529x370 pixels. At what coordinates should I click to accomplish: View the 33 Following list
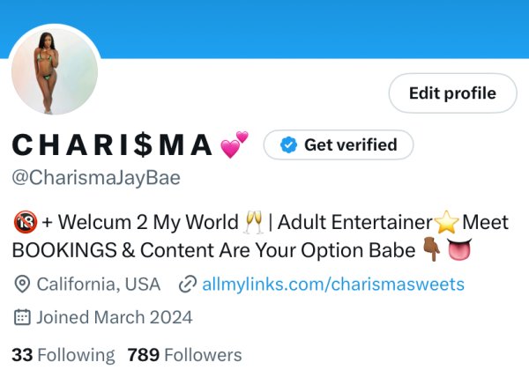[x=63, y=355]
